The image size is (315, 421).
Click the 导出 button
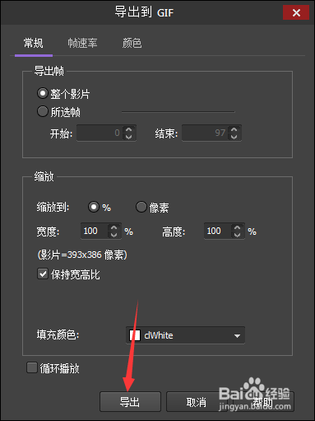(130, 402)
